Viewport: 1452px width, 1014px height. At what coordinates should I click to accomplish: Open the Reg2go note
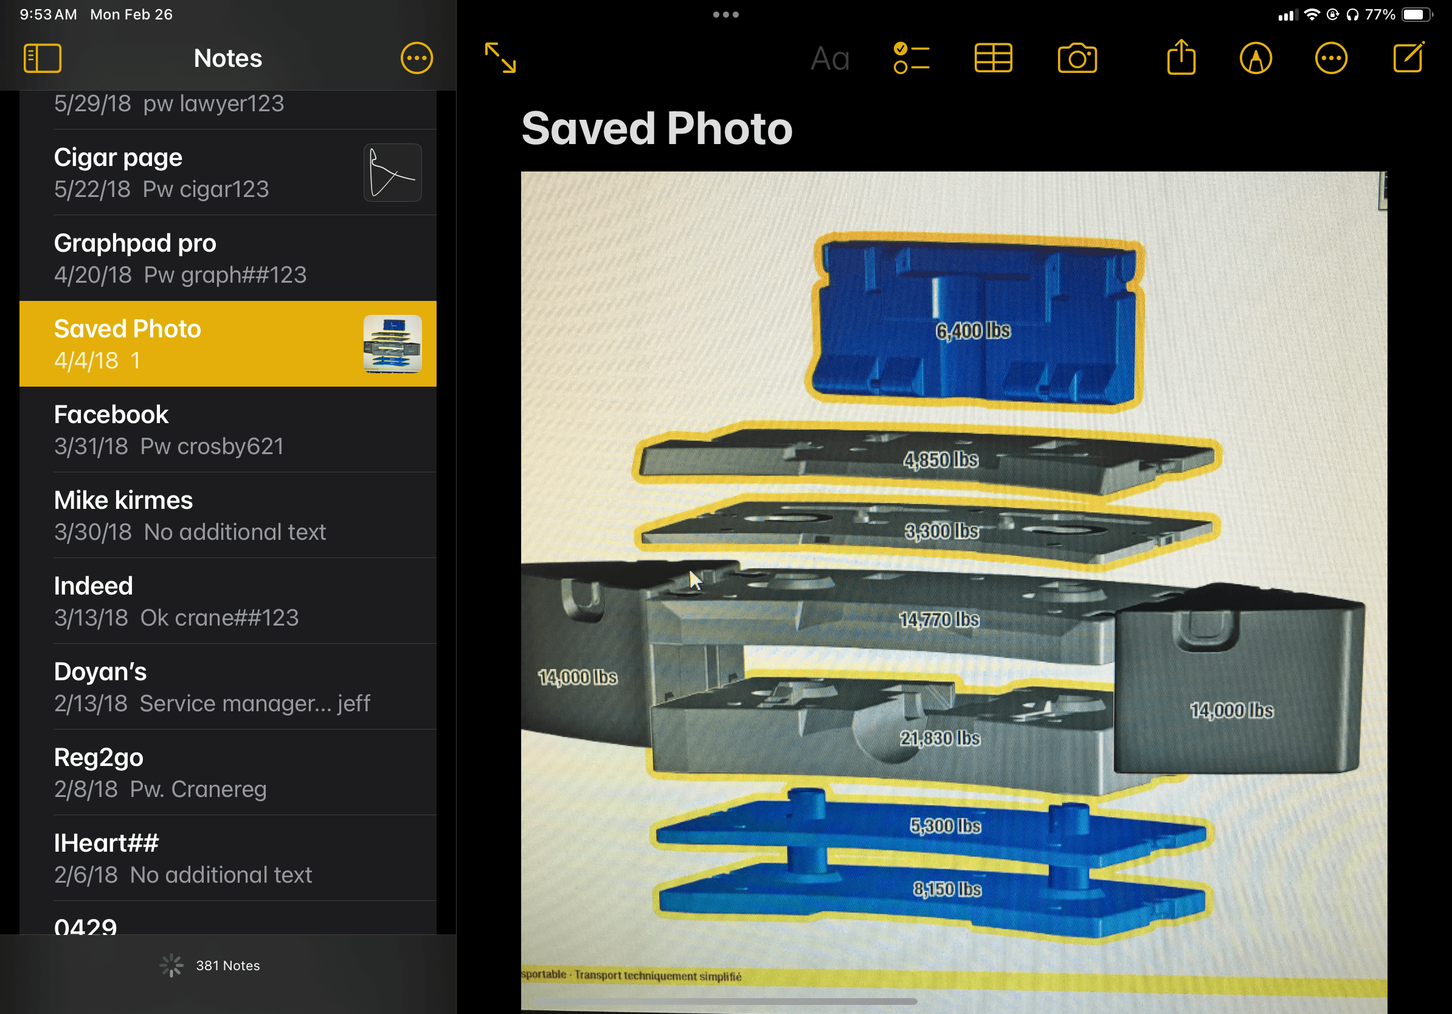click(227, 773)
